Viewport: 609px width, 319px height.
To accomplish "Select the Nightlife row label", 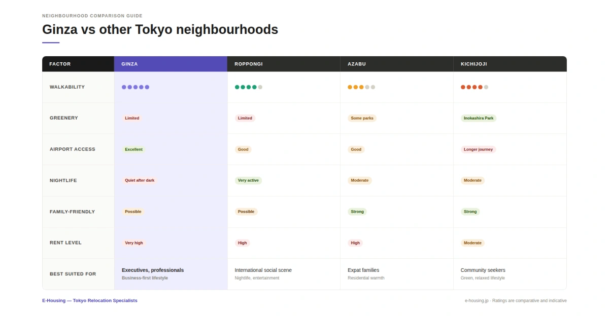I will (63, 180).
